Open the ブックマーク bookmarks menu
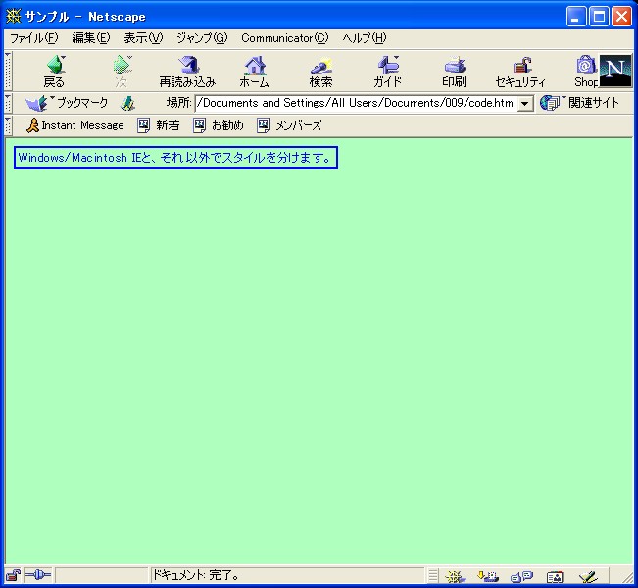This screenshot has width=638, height=588. tap(67, 103)
